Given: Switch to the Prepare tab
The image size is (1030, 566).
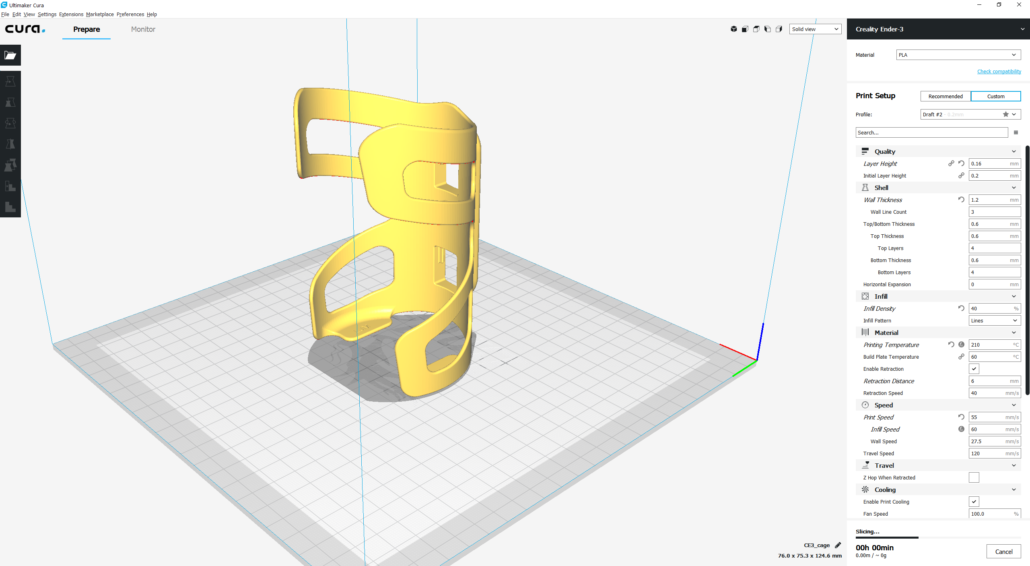Looking at the screenshot, I should pyautogui.click(x=87, y=29).
